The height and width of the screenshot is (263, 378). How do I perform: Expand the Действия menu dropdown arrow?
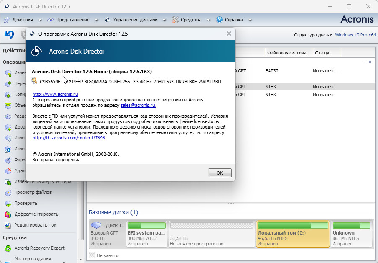(x=40, y=20)
